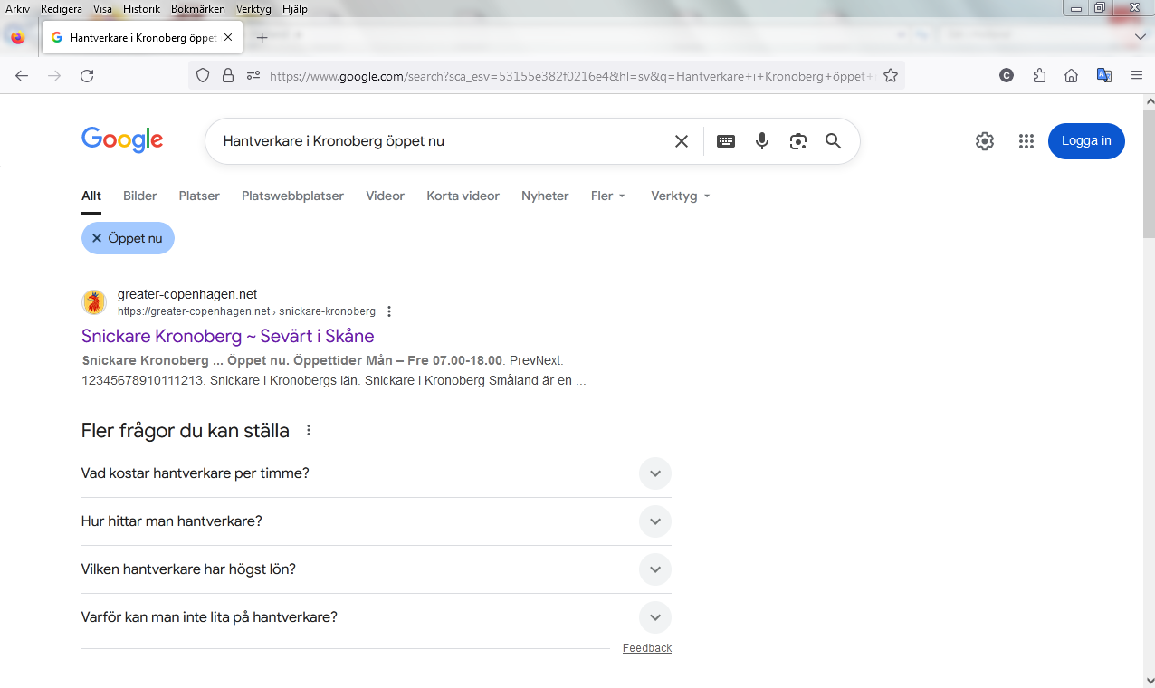
Task: Open the "Fler" dropdown in search tabs
Action: [x=607, y=196]
